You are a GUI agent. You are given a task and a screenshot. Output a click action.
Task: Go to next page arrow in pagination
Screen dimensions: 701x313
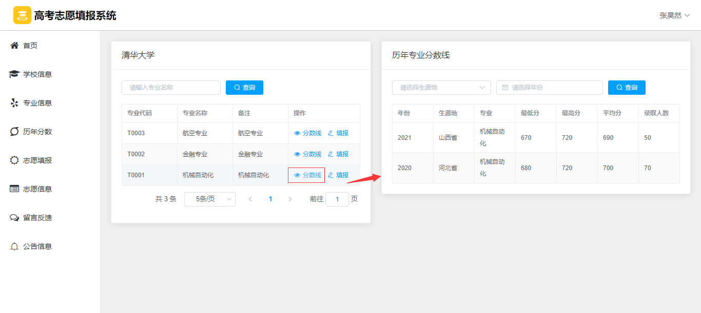290,199
